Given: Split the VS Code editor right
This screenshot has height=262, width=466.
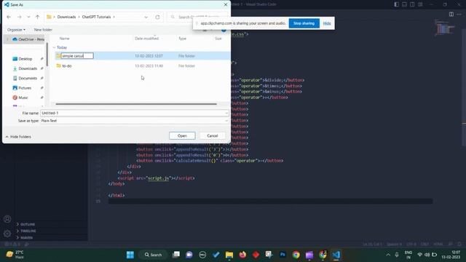Looking at the screenshot, I should click(x=451, y=14).
